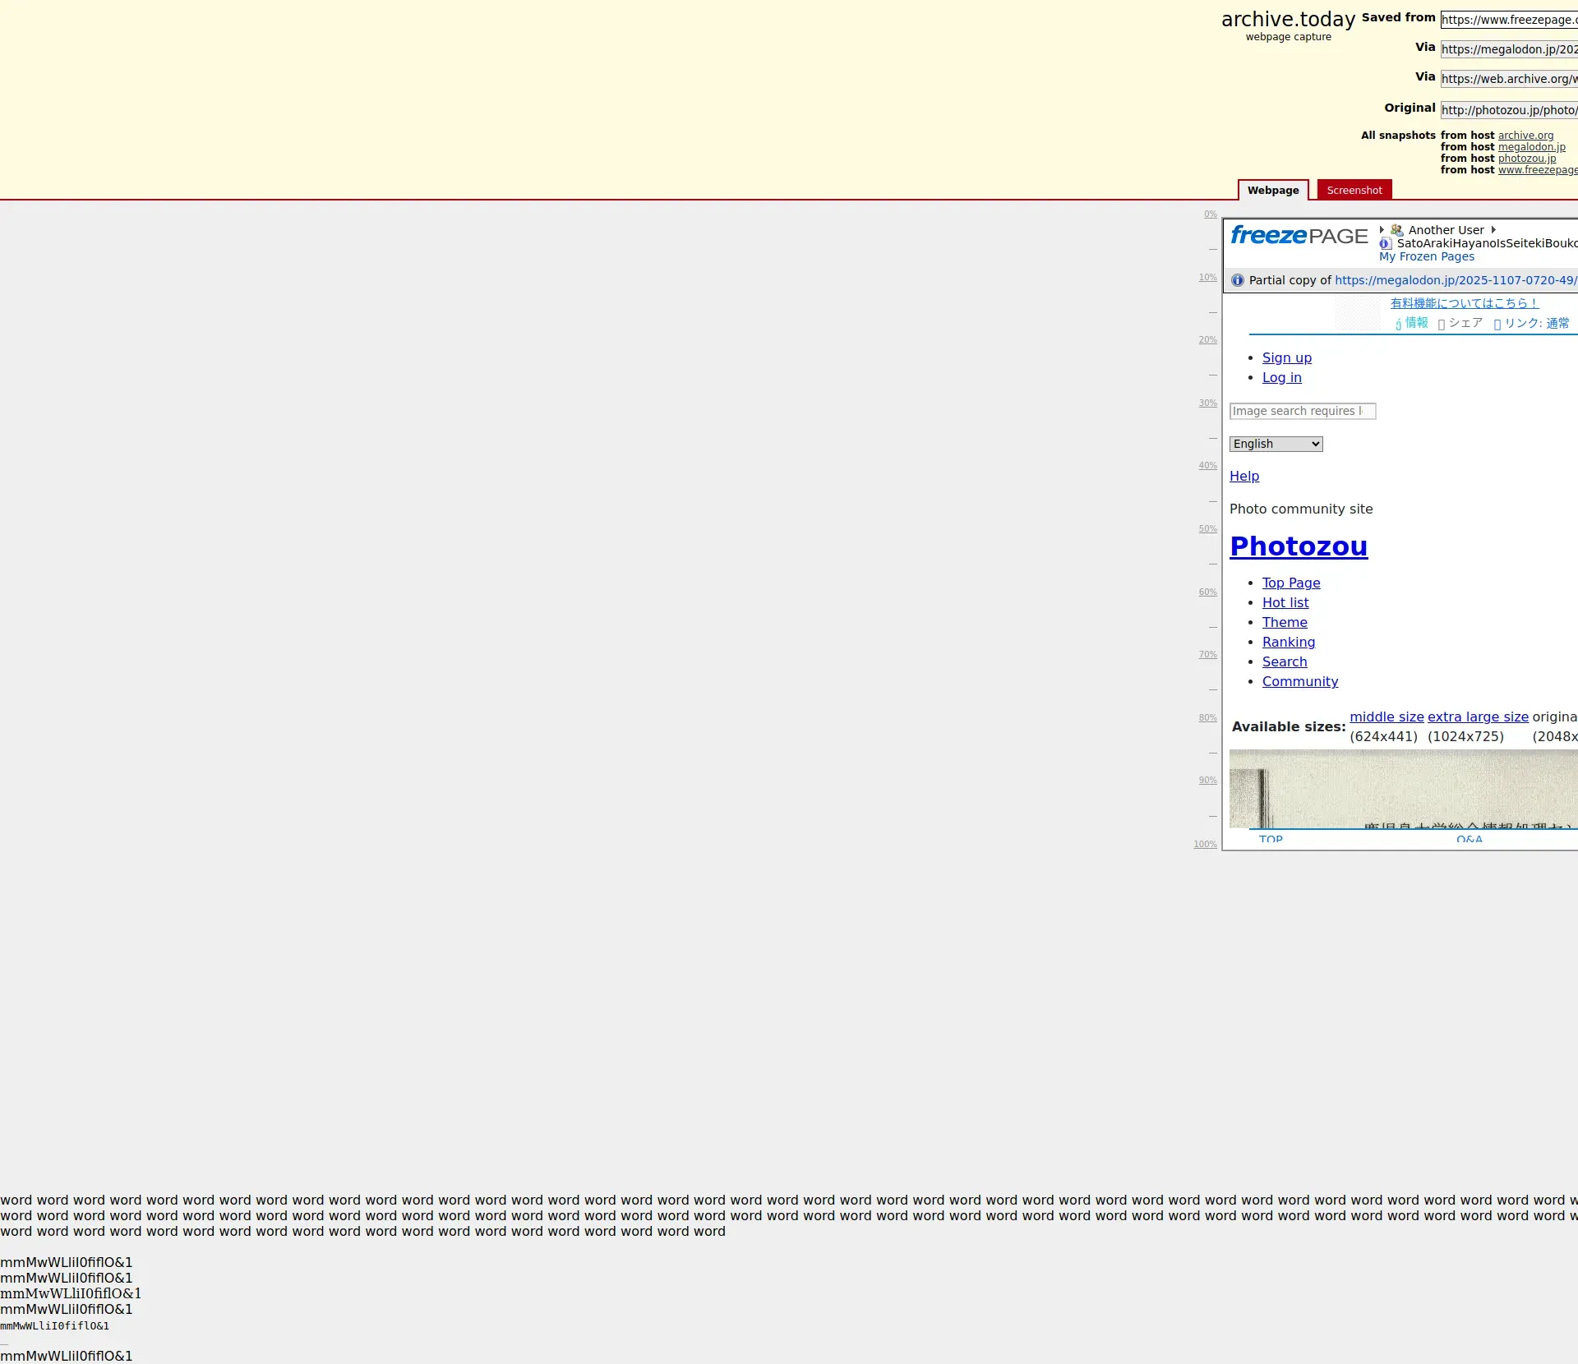
Task: Click the Log in link
Action: point(1281,377)
